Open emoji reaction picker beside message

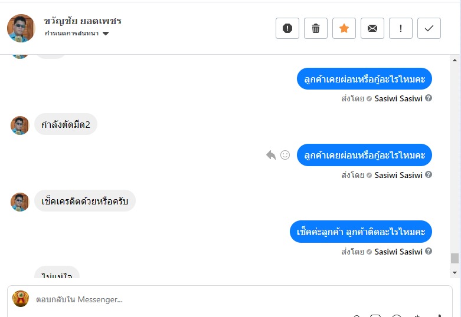click(285, 155)
